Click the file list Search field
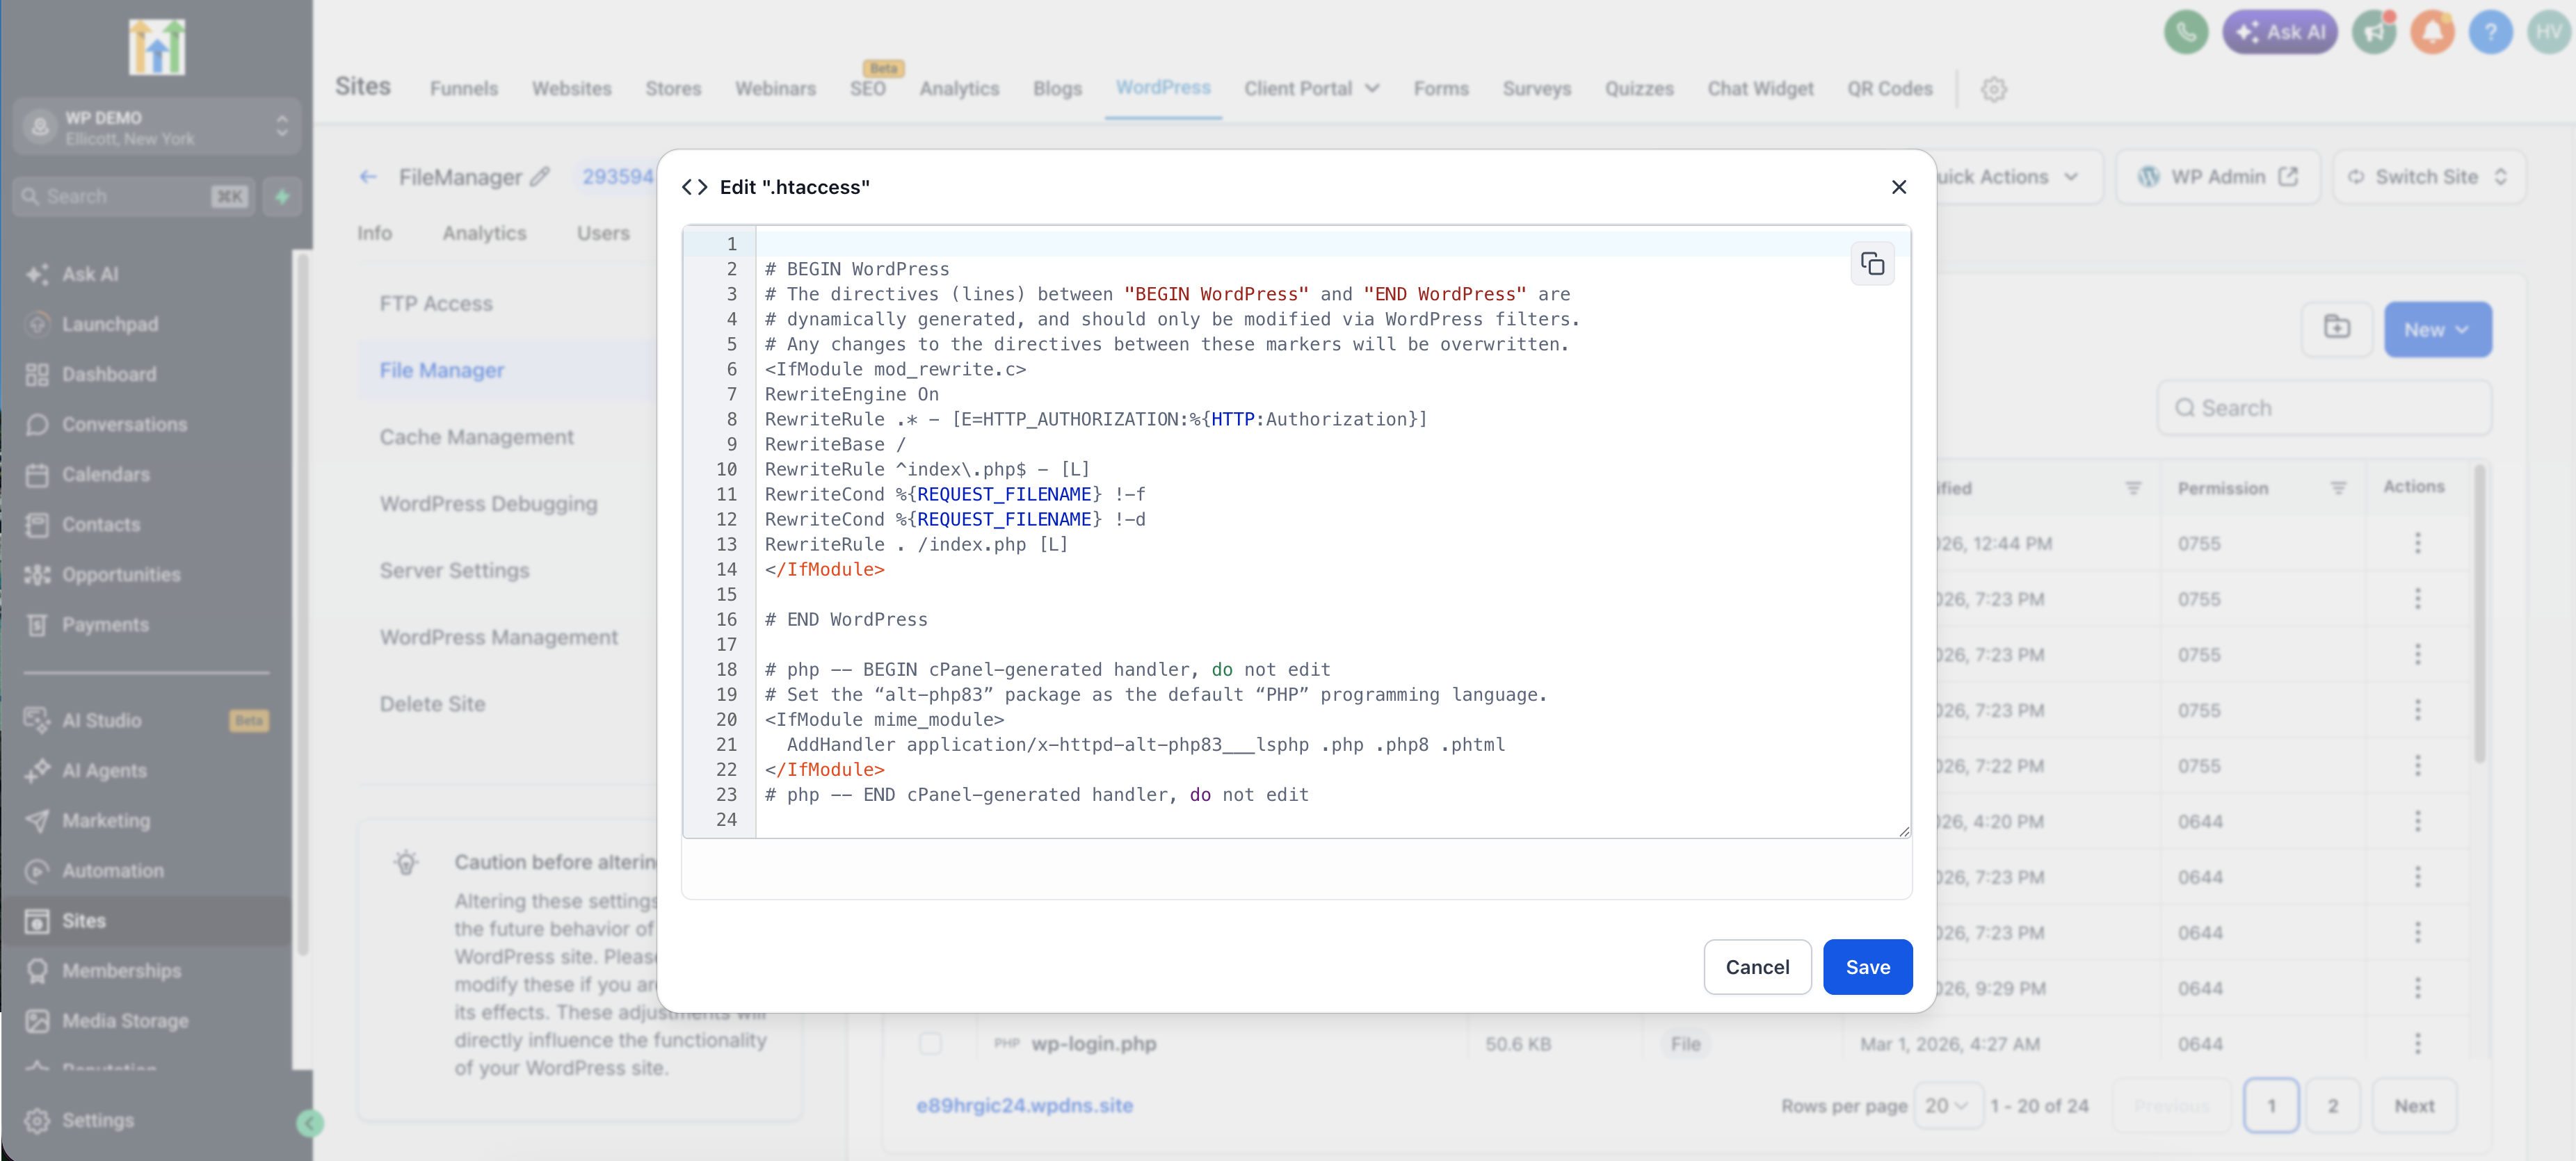Viewport: 2576px width, 1161px height. [2323, 408]
